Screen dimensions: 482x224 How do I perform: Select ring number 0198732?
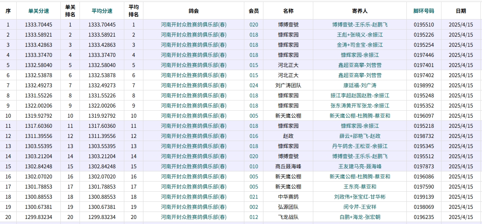[424, 136]
